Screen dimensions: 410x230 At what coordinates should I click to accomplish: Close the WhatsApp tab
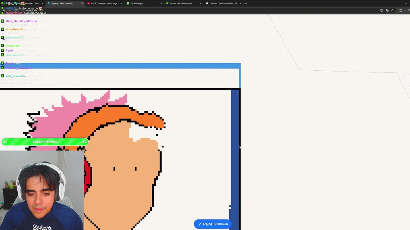pos(161,3)
